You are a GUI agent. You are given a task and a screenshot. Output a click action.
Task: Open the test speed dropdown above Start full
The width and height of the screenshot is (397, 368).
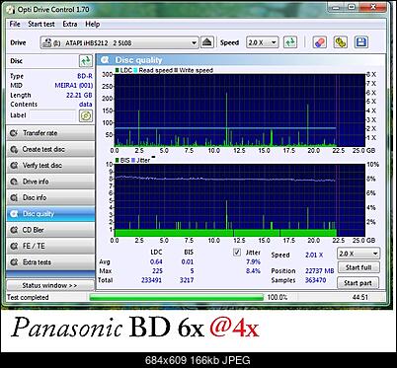[358, 254]
